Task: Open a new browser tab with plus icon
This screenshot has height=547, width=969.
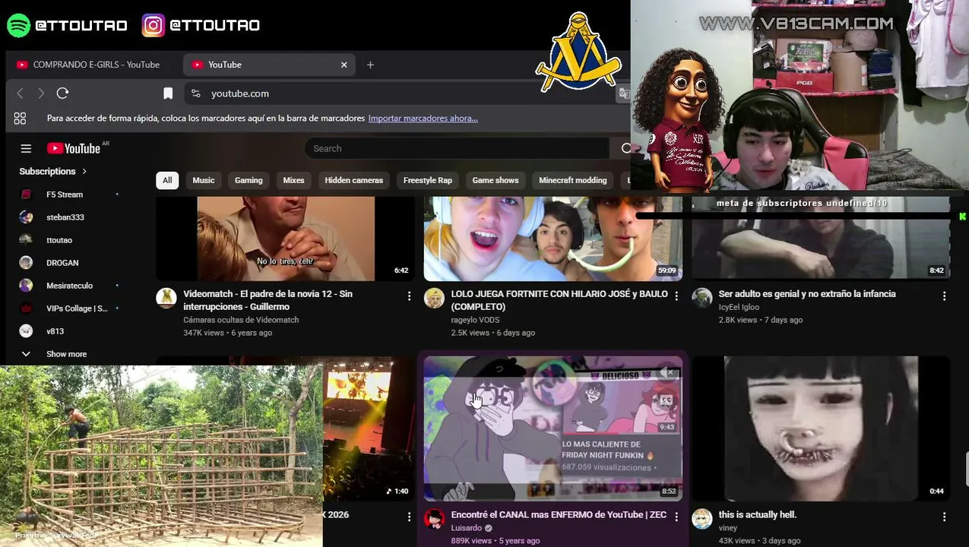Action: (370, 65)
